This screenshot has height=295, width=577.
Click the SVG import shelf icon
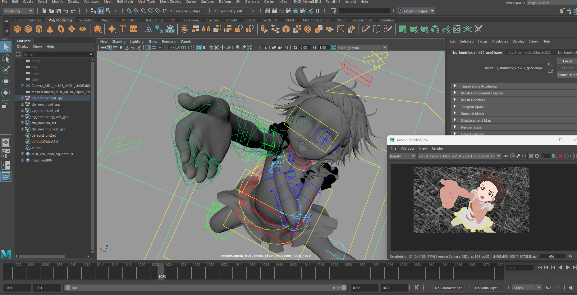pyautogui.click(x=134, y=29)
